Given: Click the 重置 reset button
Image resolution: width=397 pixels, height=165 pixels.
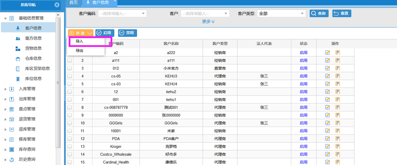Looking at the screenshot, I should coord(341,13).
